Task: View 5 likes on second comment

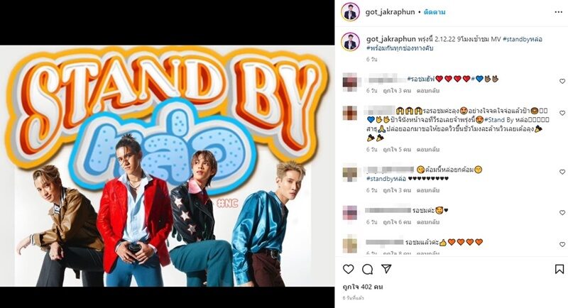Action: (397, 149)
